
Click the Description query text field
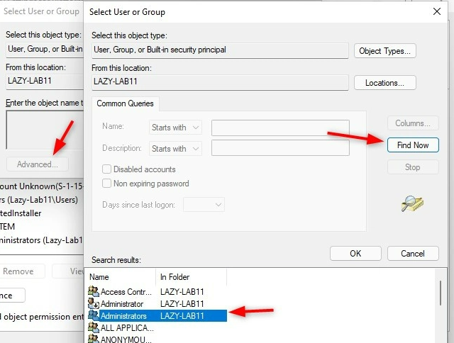[x=280, y=148]
